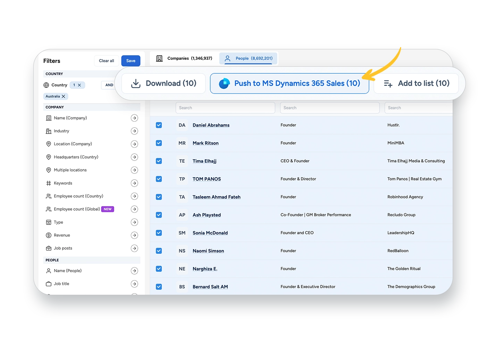Clear the Country count badge X
The height and width of the screenshot is (350, 486).
[x=79, y=85]
